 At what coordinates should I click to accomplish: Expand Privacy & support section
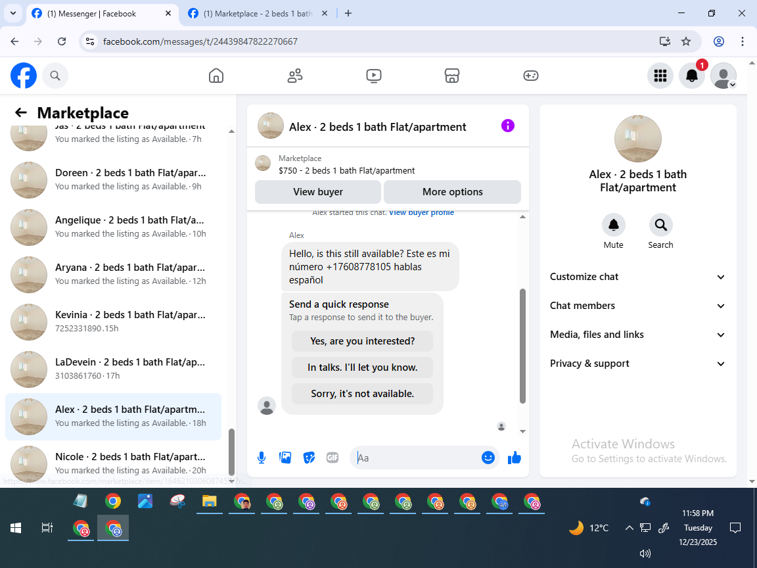(x=637, y=364)
